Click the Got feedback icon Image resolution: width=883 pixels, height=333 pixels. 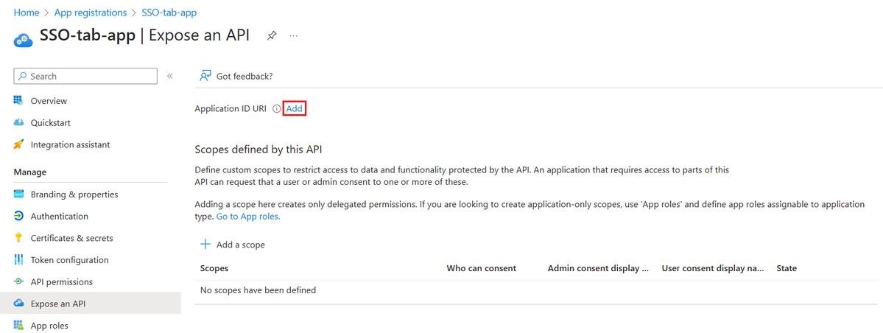click(x=205, y=76)
